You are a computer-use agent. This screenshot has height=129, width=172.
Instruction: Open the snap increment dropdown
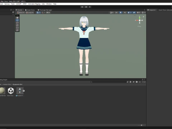click(48, 13)
